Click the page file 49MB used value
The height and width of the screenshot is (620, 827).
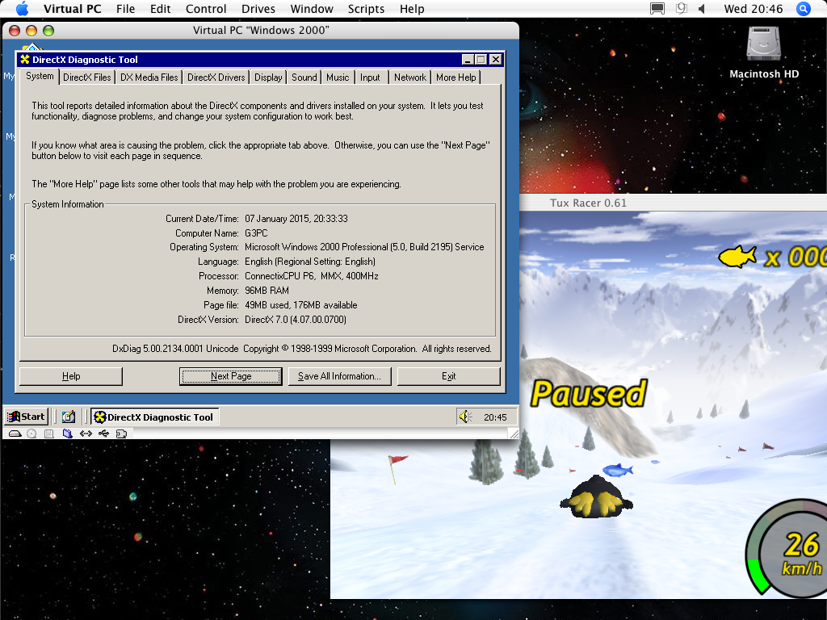pos(301,305)
